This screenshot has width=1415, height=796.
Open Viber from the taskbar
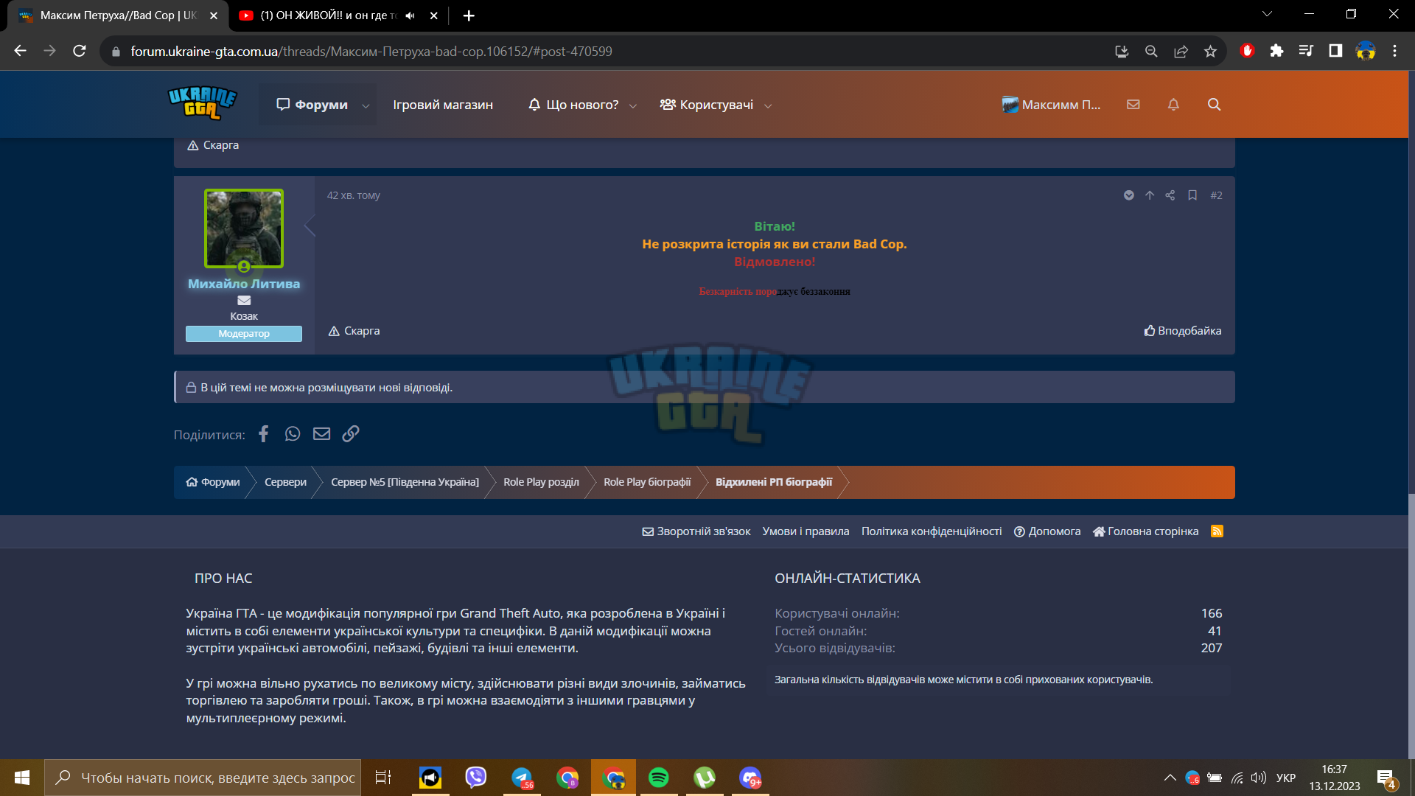[476, 778]
